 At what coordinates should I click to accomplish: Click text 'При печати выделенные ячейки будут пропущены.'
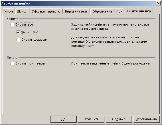[x=111, y=63]
